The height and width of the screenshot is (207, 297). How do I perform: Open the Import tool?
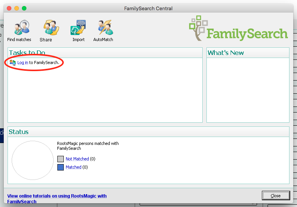click(78, 30)
